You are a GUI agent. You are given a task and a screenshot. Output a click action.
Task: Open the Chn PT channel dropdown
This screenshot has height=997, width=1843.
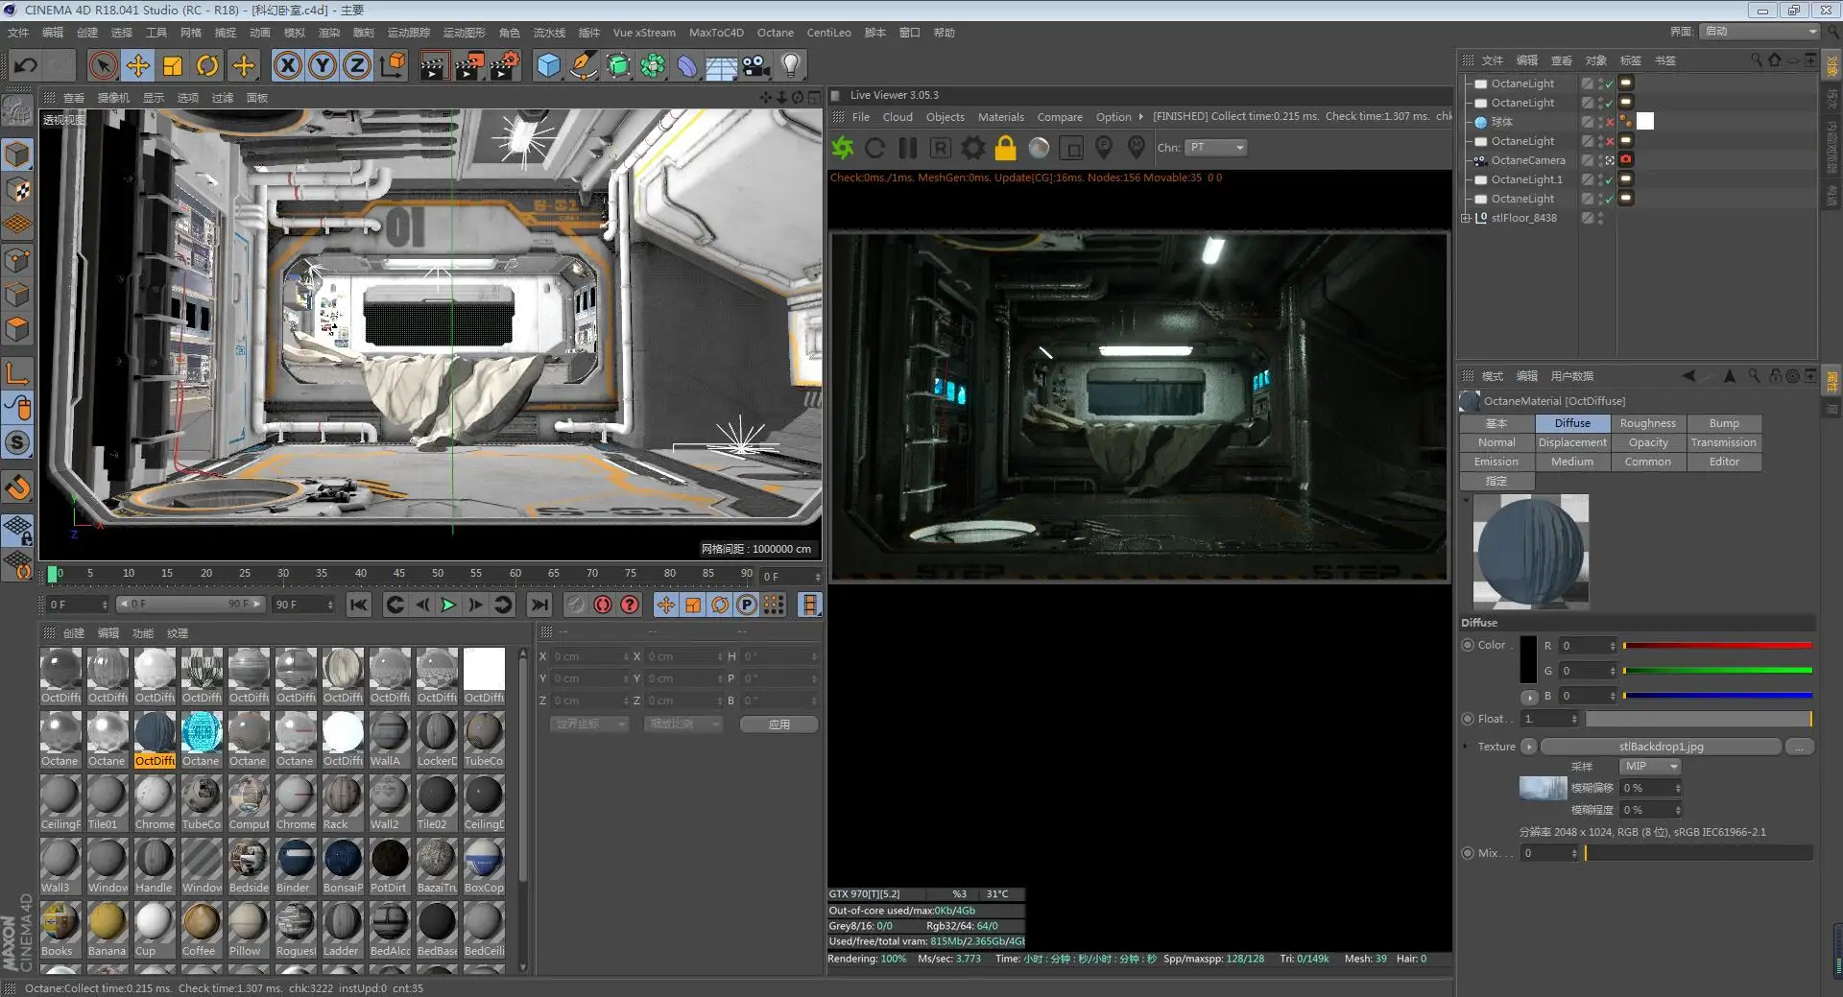pos(1215,148)
